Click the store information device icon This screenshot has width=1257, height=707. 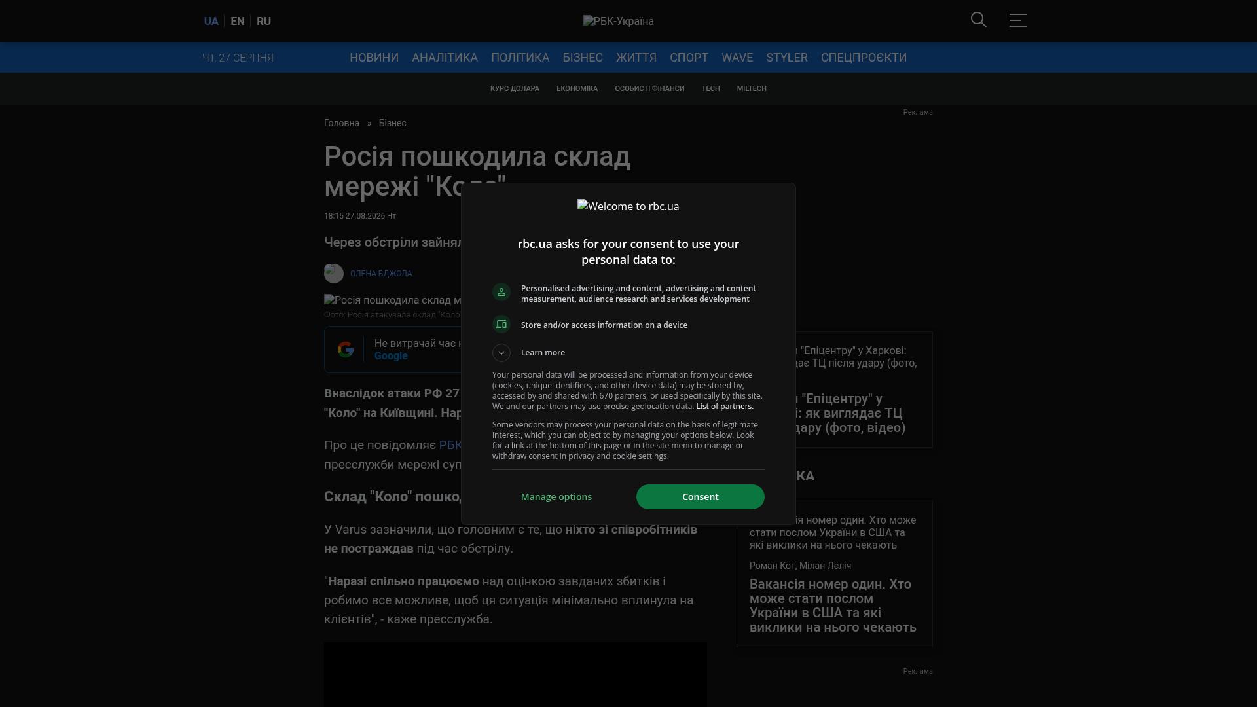click(x=501, y=325)
